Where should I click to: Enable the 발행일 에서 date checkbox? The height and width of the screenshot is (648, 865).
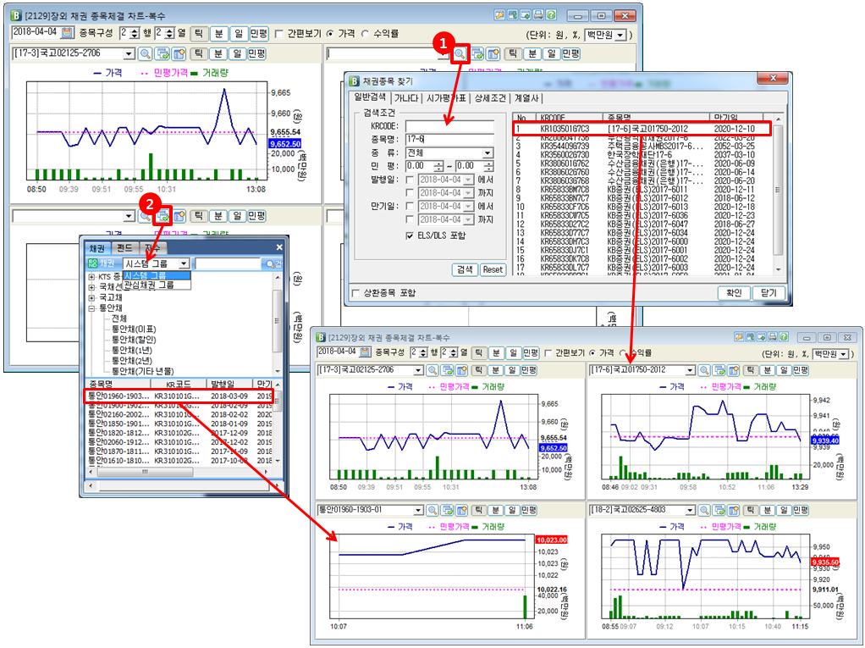coord(410,180)
